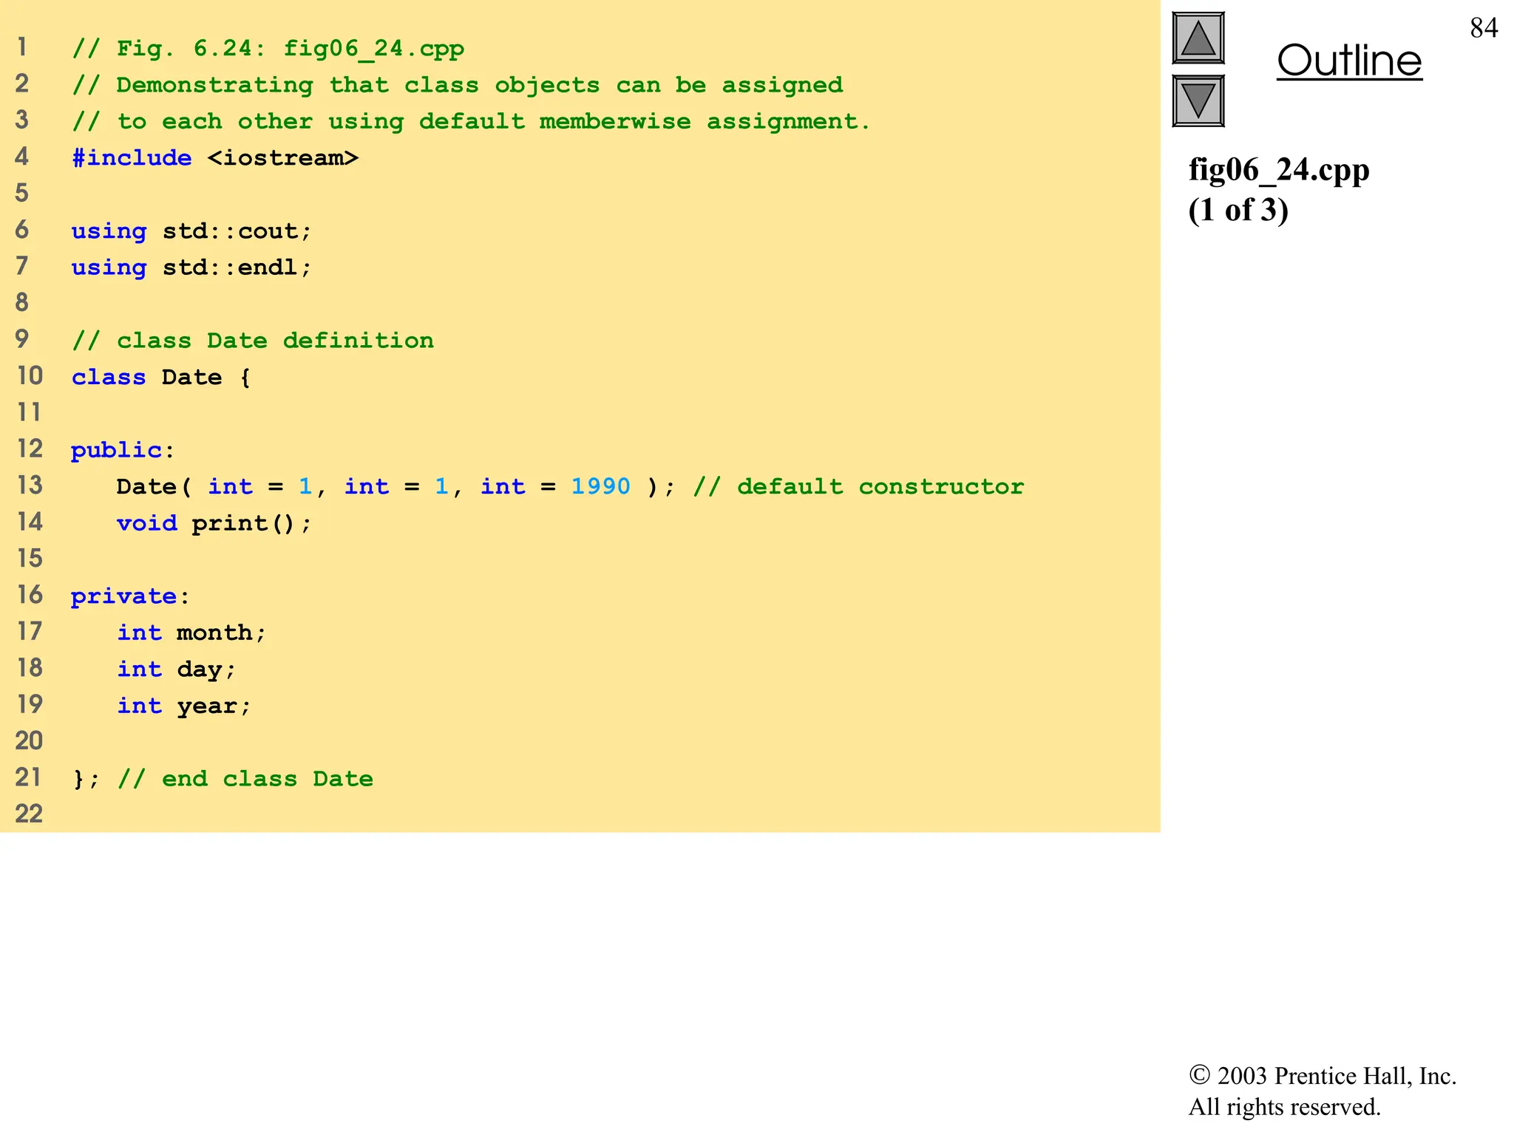Click the 'private:' access specifier

point(130,596)
